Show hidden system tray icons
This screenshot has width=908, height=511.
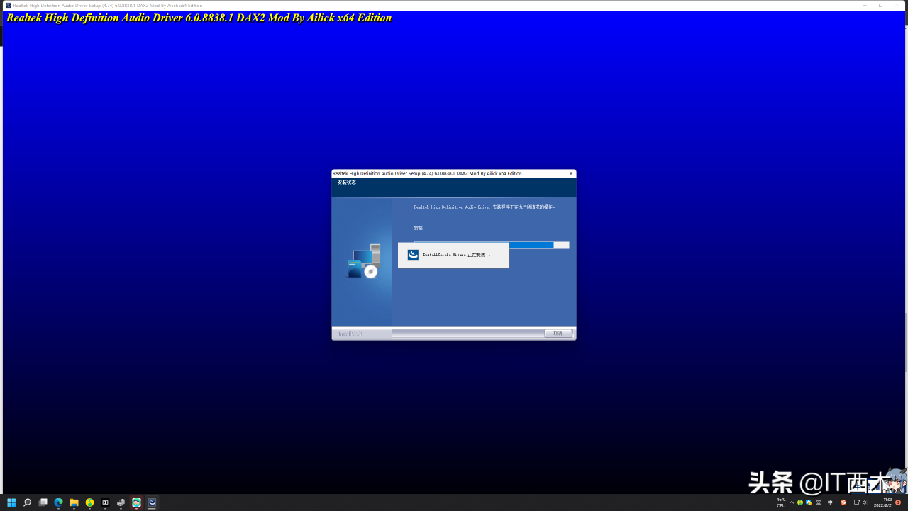pos(792,502)
